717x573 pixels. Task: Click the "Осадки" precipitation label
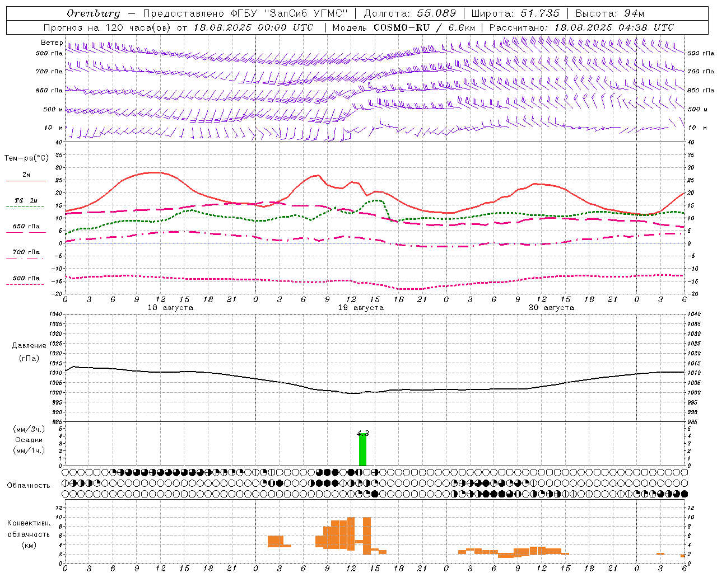tap(29, 440)
